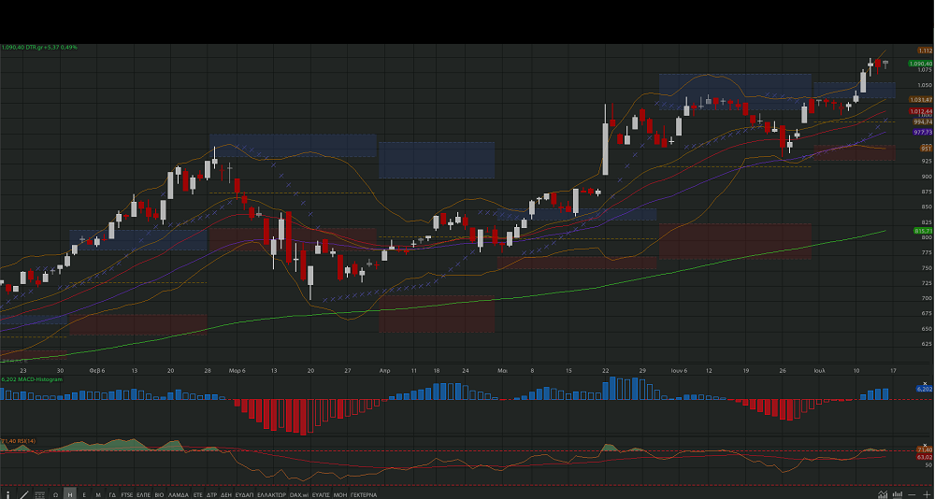Click the MACD-Histogram indicator label

click(x=32, y=379)
